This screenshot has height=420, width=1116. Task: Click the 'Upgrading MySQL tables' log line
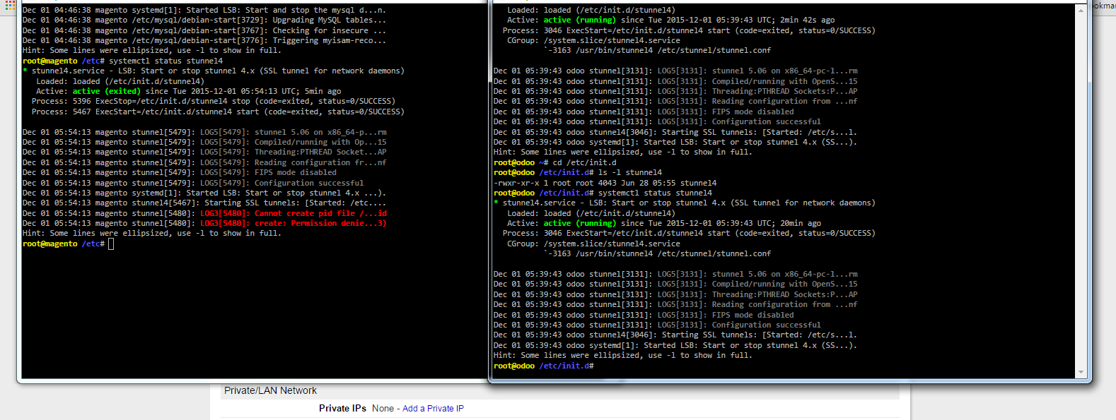205,20
